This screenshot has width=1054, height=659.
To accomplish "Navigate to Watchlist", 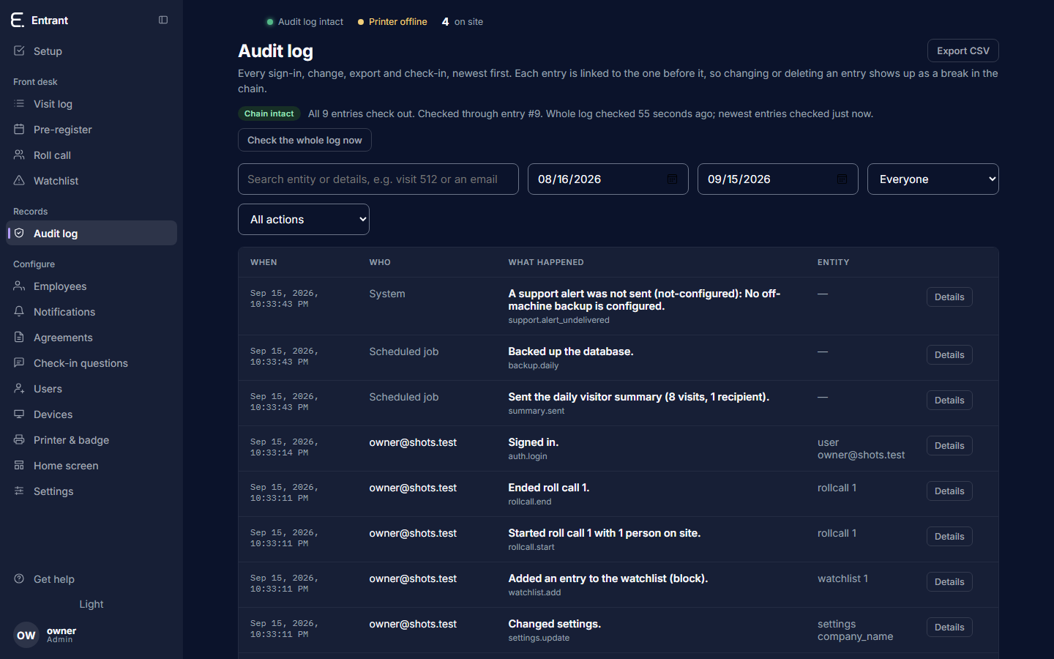I will pyautogui.click(x=91, y=181).
